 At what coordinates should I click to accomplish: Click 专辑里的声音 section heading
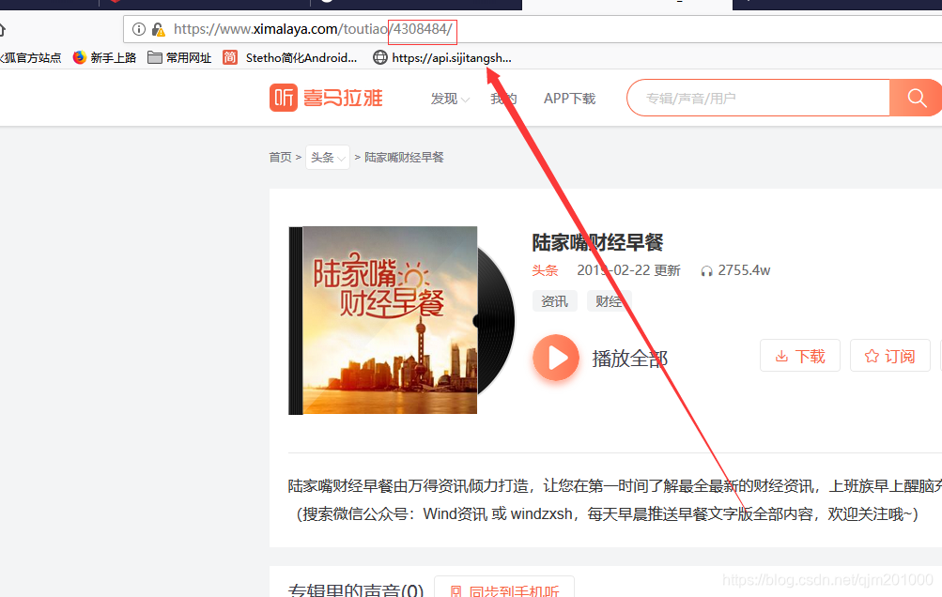356,589
